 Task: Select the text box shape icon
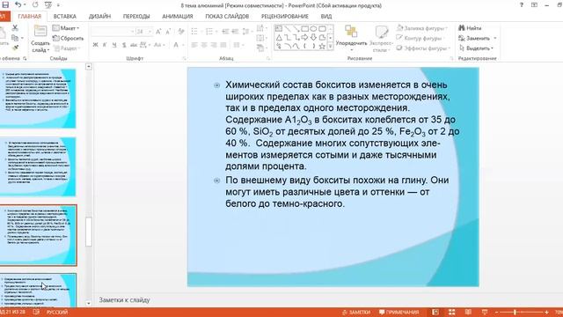coord(279,28)
